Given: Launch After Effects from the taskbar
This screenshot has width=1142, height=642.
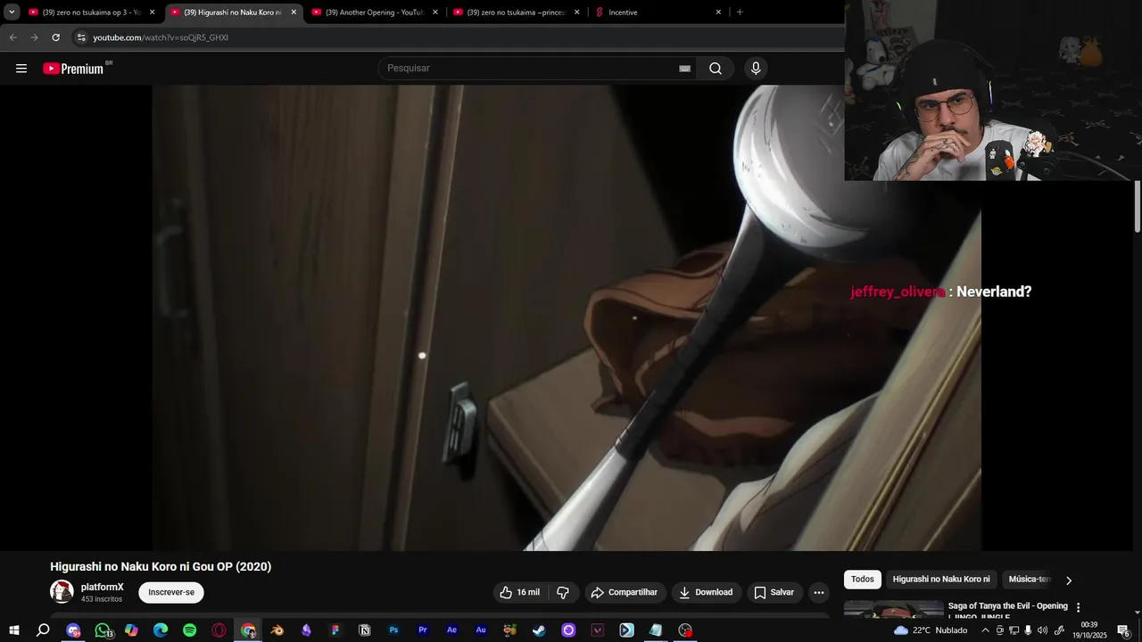Looking at the screenshot, I should point(451,630).
